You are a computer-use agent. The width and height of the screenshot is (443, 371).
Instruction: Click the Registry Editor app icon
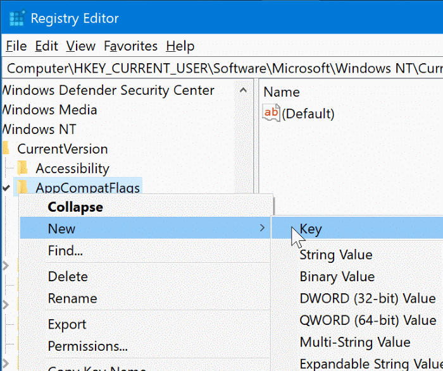click(17, 18)
